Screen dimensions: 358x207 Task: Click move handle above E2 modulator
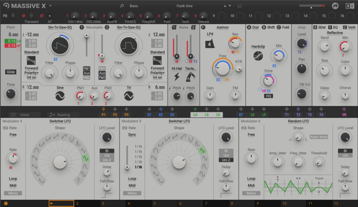(161, 109)
